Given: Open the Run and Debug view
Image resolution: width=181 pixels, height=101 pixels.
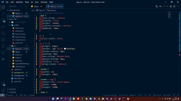Looking at the screenshot, I should tap(3, 27).
